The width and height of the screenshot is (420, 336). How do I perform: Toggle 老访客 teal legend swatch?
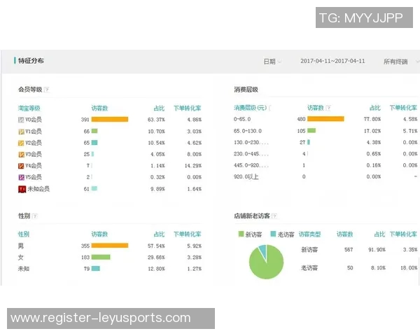click(x=273, y=234)
